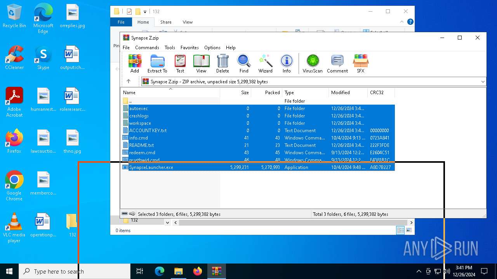Screen dimensions: 497x279
Task: Open Google Chrome desktop shortcut
Action: (14, 186)
